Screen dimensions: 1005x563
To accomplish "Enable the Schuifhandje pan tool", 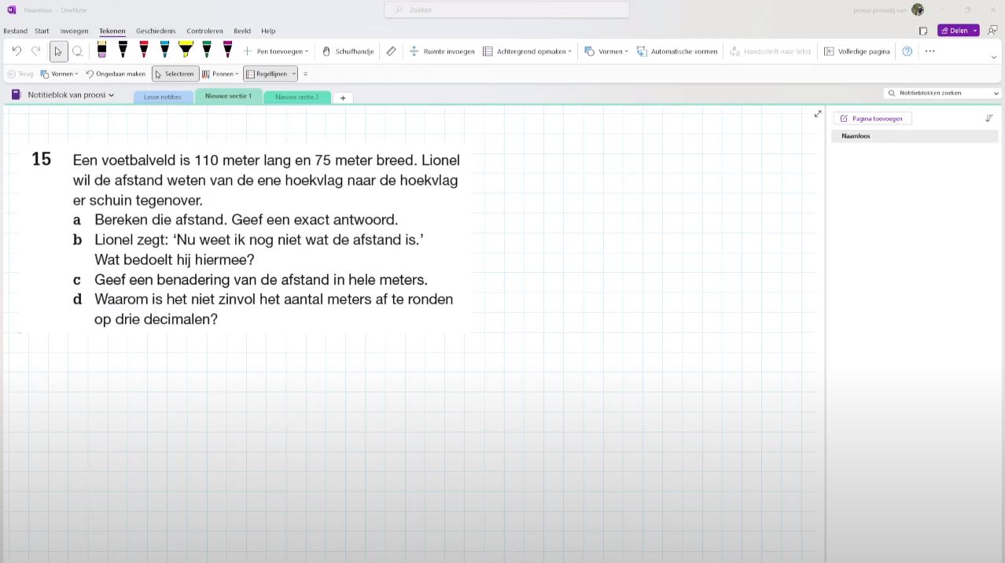I will [x=348, y=52].
